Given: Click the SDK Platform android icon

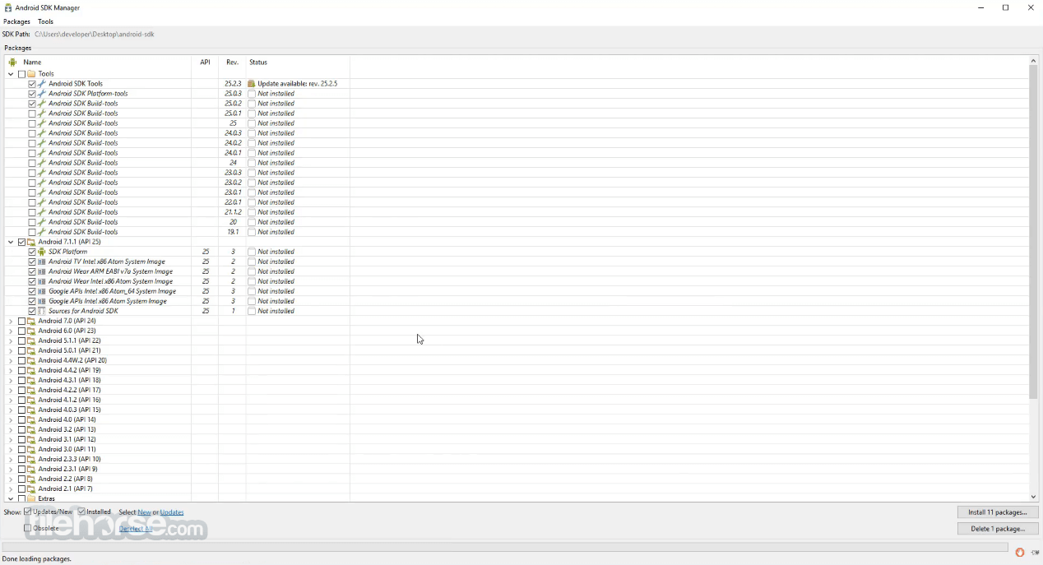Looking at the screenshot, I should [x=42, y=252].
